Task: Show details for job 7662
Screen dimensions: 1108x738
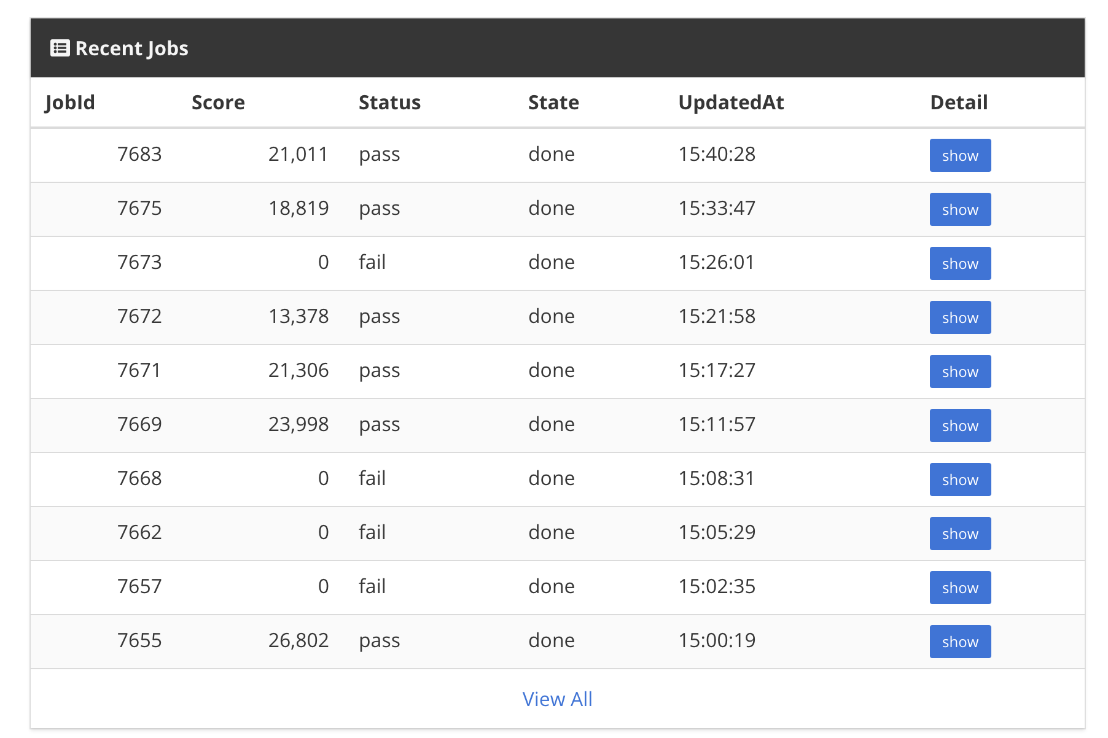Action: [x=960, y=534]
